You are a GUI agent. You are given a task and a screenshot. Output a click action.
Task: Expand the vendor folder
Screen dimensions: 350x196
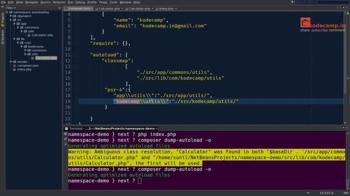pyautogui.click(x=11, y=62)
